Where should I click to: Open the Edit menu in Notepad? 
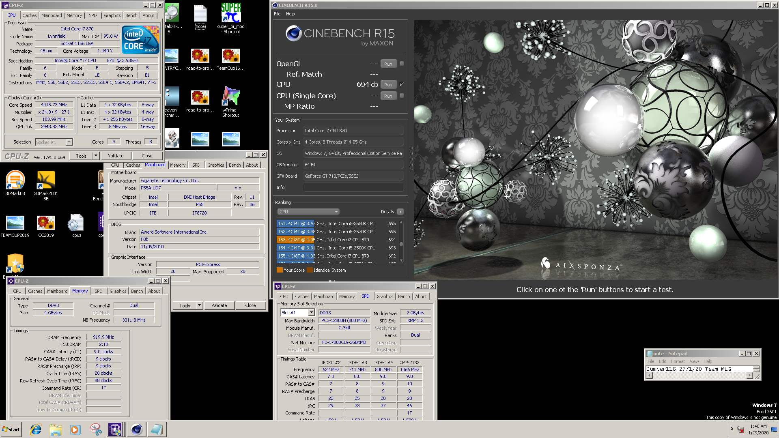tap(663, 361)
